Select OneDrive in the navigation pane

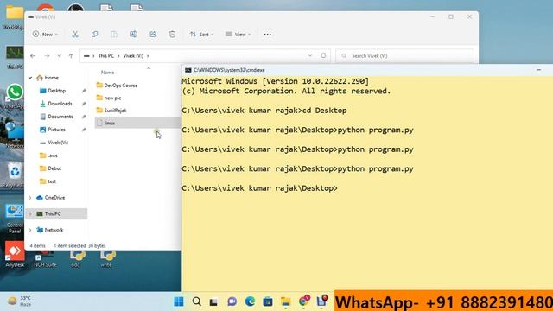[54, 198]
